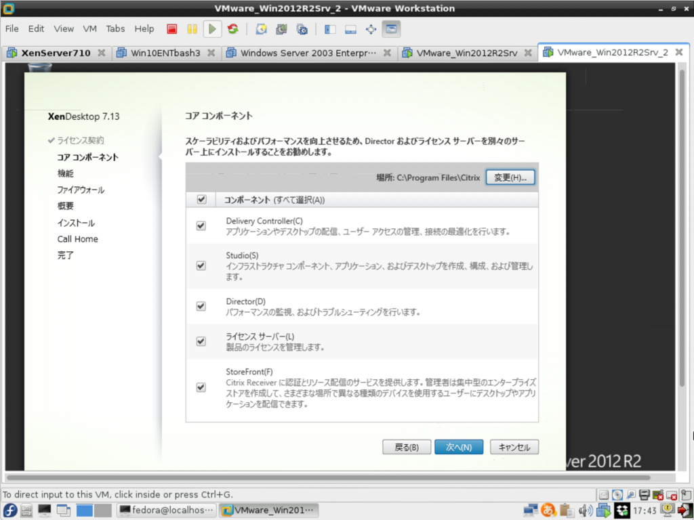Click the VMware tray icon
Screen dimensions: 694x520
tap(603, 511)
